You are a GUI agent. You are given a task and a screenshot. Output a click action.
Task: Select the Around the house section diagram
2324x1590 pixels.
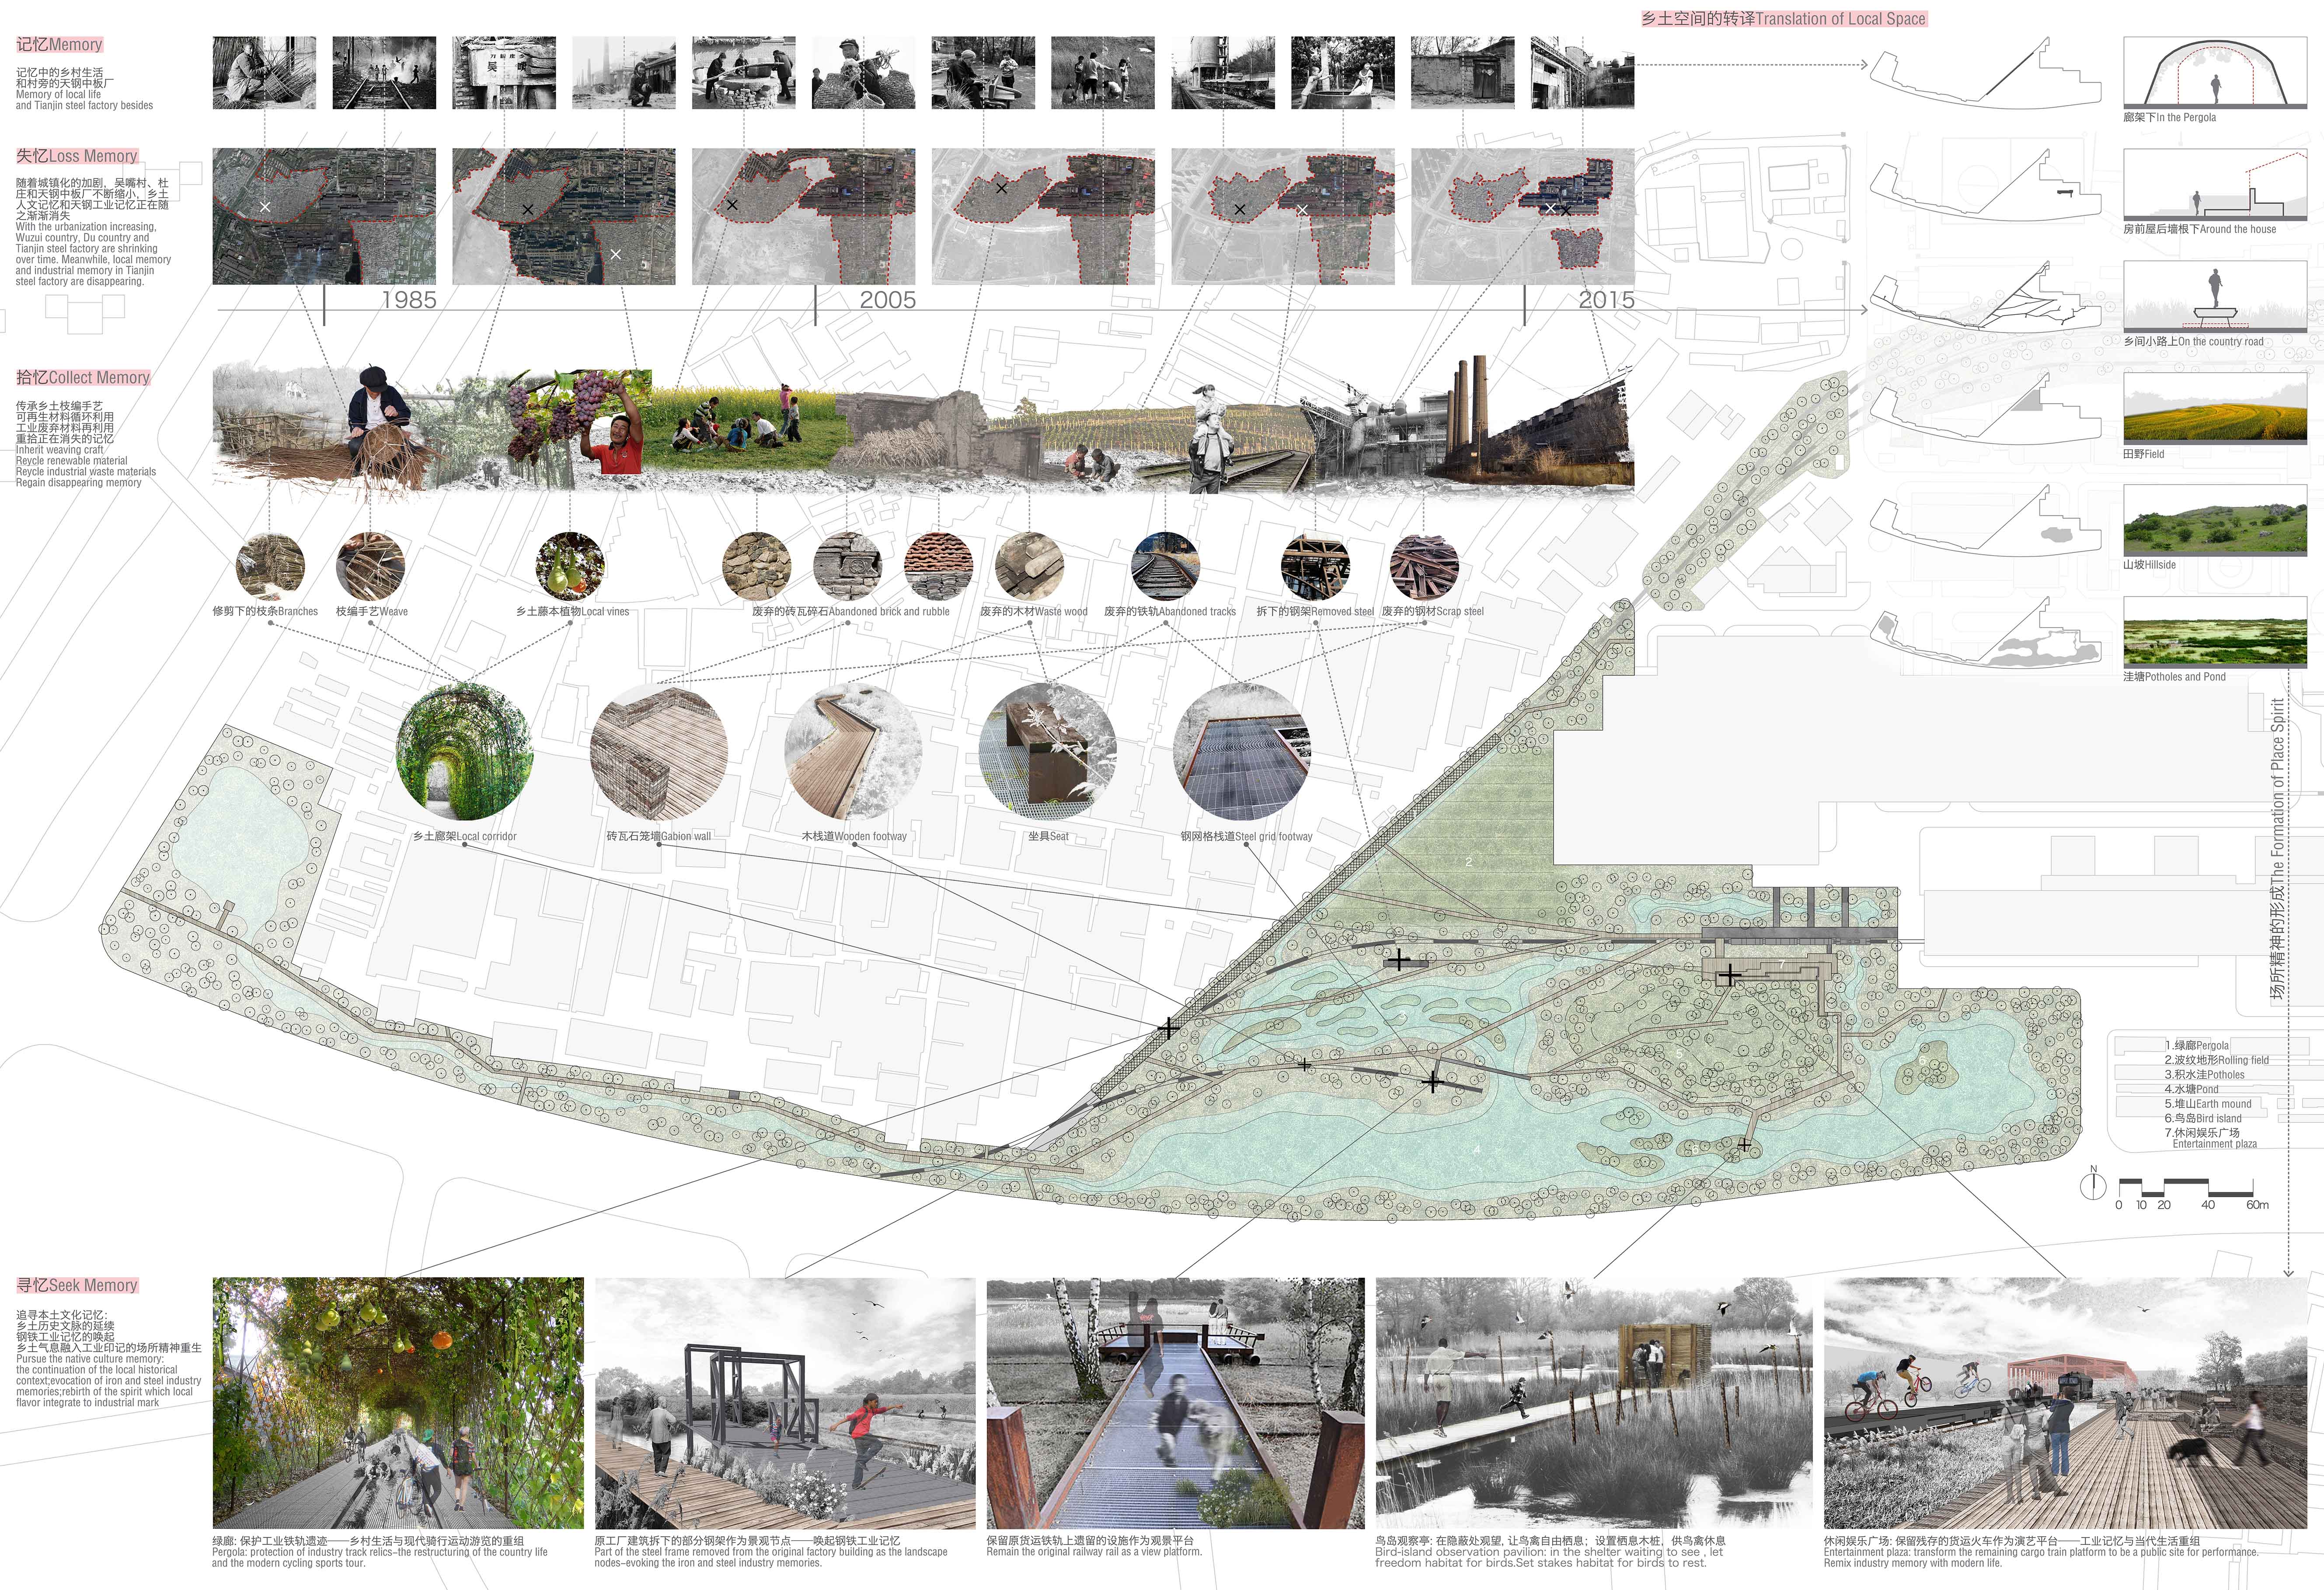click(2215, 185)
